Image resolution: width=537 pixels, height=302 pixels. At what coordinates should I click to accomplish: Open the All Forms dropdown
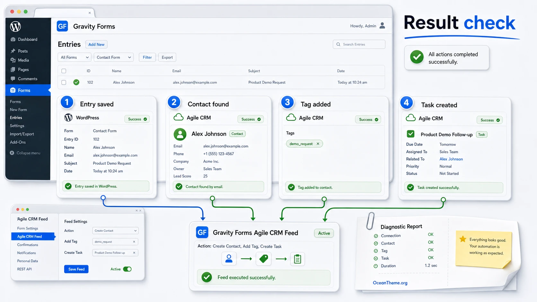point(75,57)
